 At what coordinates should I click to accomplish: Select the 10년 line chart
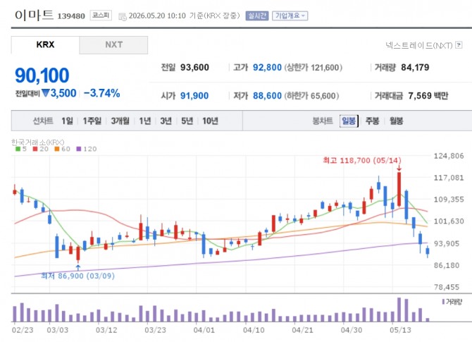210,121
